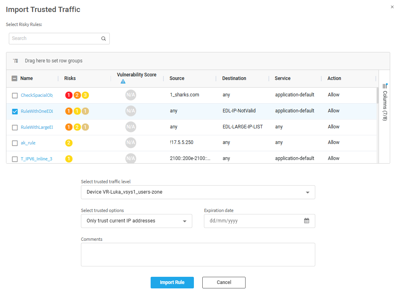Viewport: 397px width, 294px height.
Task: Click the red risk badge on CheckSpacialOb
Action: (x=69, y=95)
